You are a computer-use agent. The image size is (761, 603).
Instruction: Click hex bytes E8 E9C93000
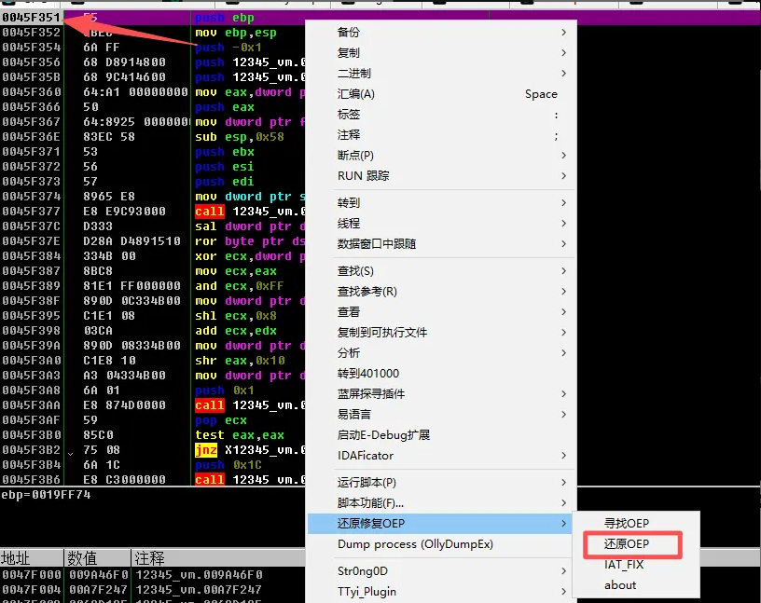(124, 211)
